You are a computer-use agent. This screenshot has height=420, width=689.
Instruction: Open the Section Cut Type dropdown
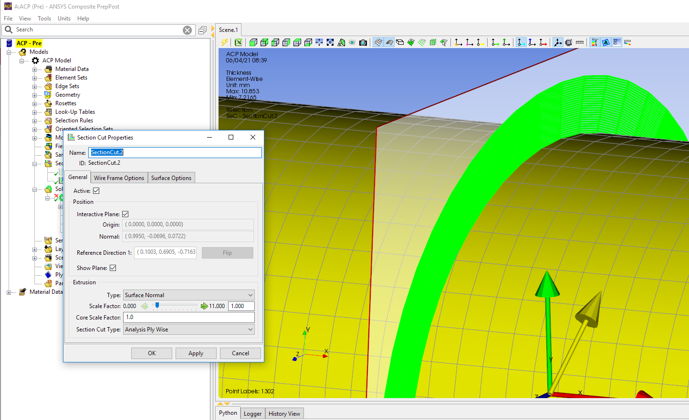pyautogui.click(x=189, y=330)
